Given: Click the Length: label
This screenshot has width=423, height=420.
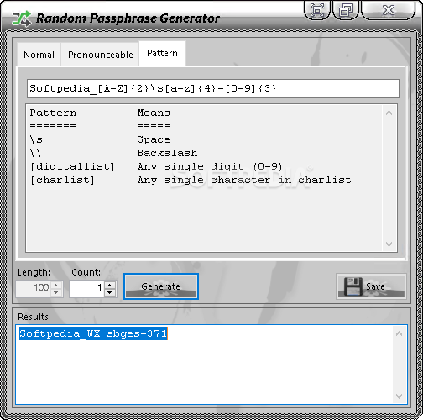Looking at the screenshot, I should click(x=34, y=272).
